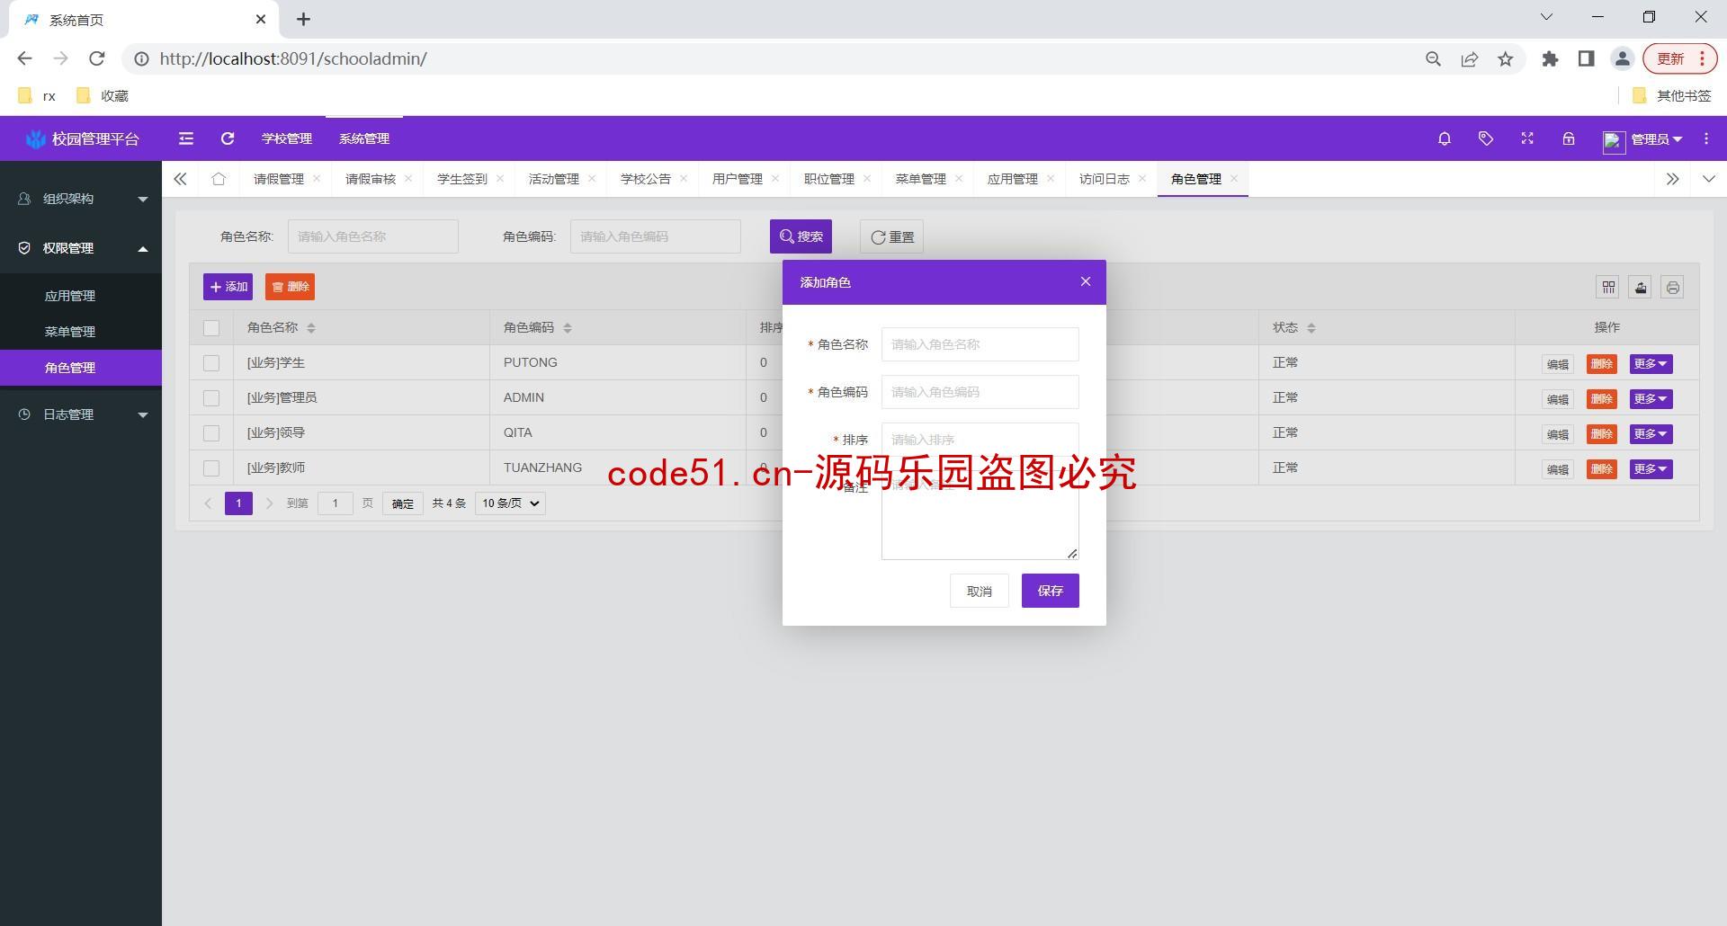Check the [业务]教师 row checkbox
Image resolution: width=1727 pixels, height=926 pixels.
(x=211, y=468)
